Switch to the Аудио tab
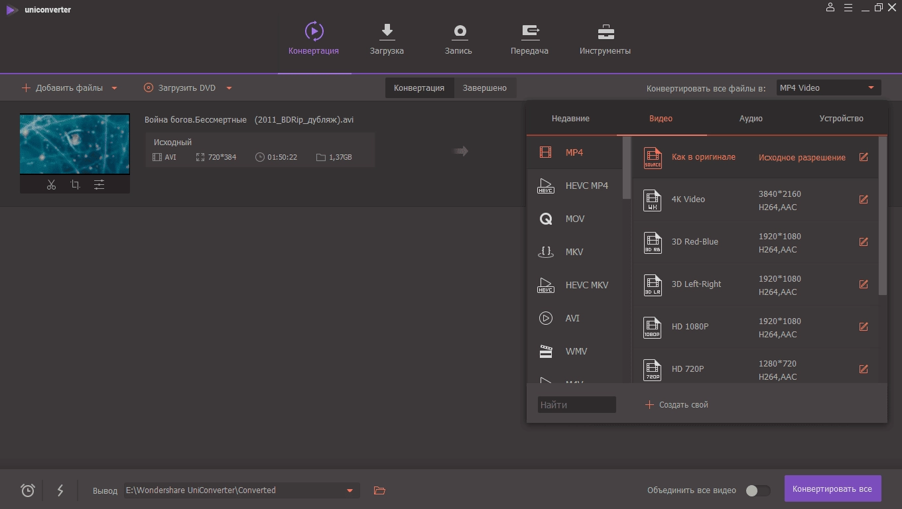 click(x=751, y=119)
